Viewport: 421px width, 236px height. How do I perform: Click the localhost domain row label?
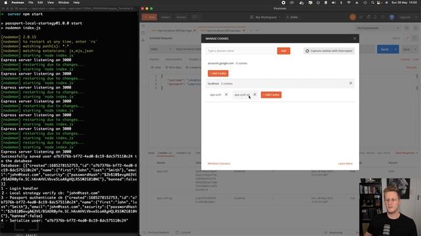pyautogui.click(x=213, y=83)
